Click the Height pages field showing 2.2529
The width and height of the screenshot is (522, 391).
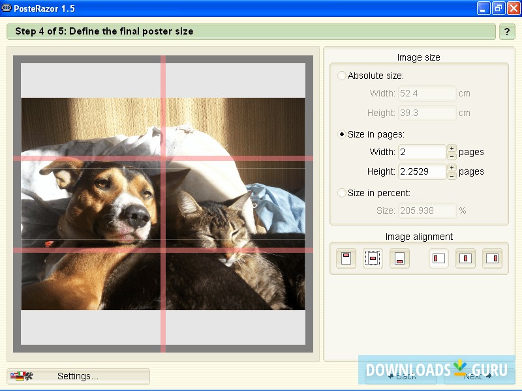[x=422, y=171]
